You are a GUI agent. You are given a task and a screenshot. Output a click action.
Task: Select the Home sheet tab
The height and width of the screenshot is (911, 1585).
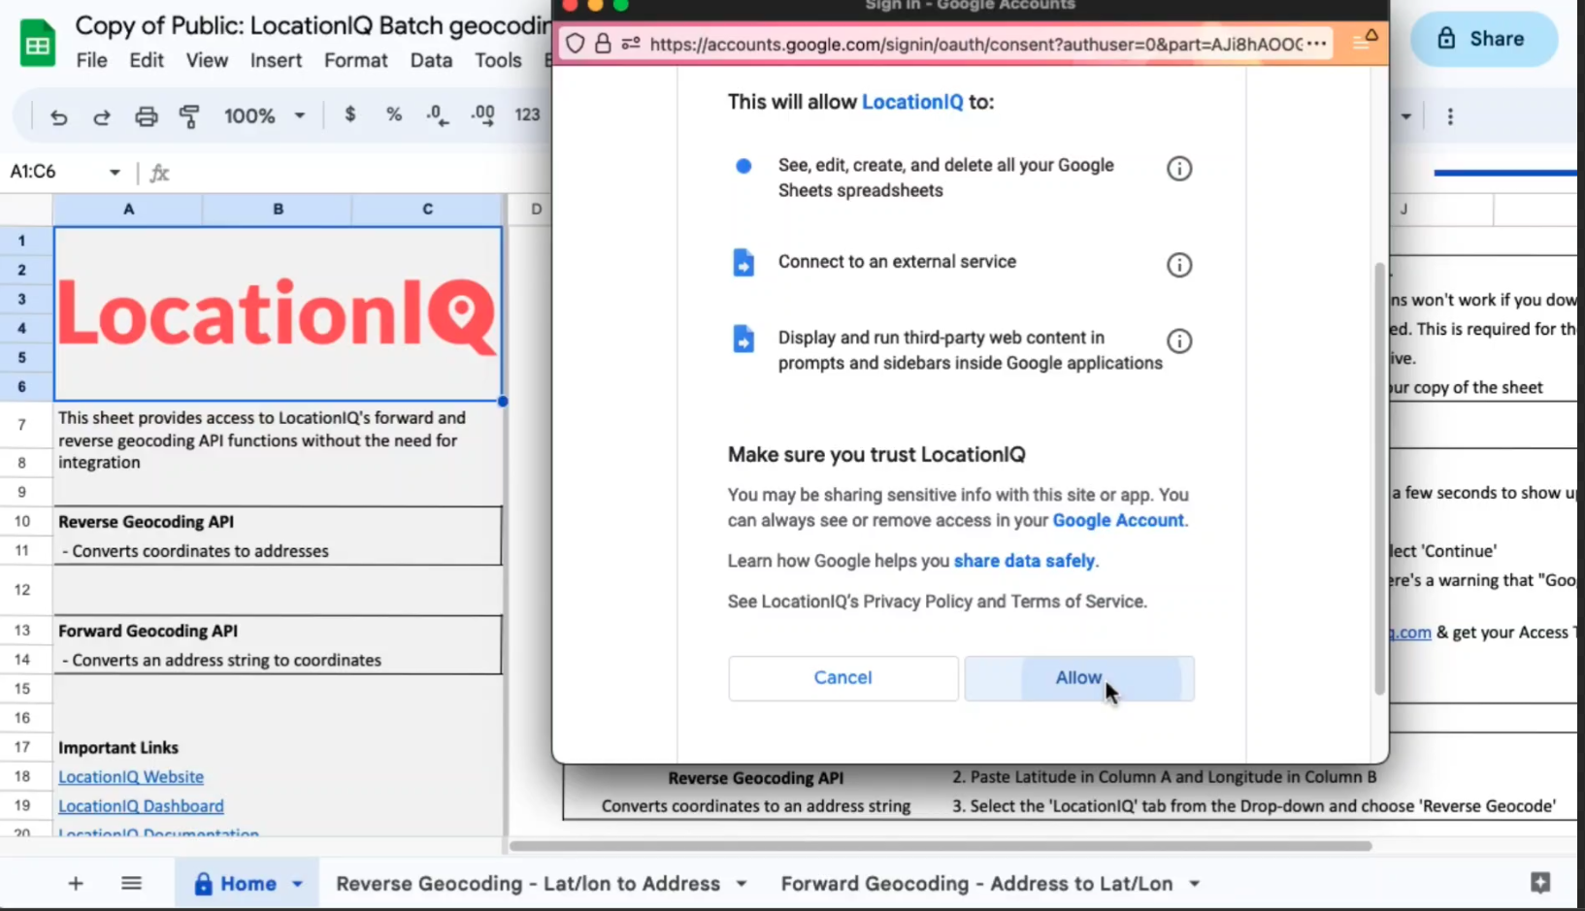(248, 884)
